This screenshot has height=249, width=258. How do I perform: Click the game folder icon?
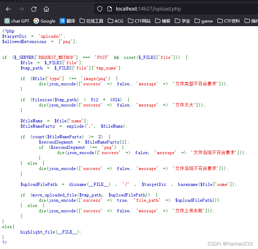(x=197, y=21)
